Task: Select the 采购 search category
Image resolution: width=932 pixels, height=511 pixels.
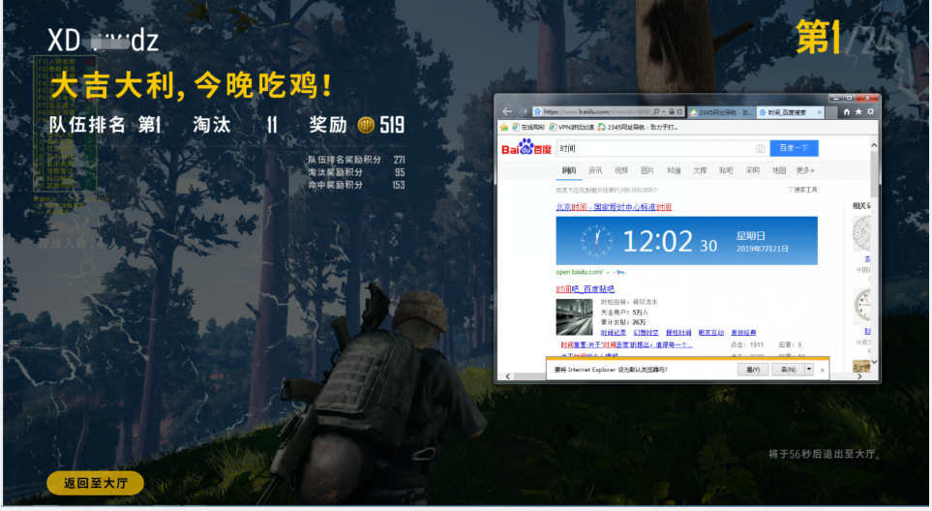Action: [x=753, y=170]
